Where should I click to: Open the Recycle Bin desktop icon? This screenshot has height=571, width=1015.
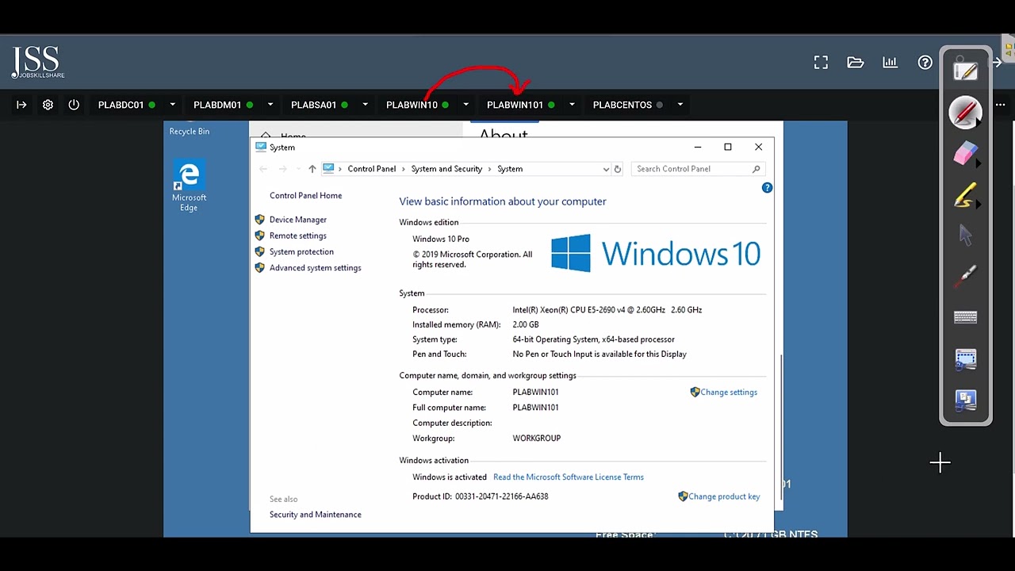(190, 131)
